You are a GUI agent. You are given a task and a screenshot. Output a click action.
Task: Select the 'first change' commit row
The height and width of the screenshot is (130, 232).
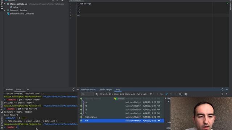point(122,117)
